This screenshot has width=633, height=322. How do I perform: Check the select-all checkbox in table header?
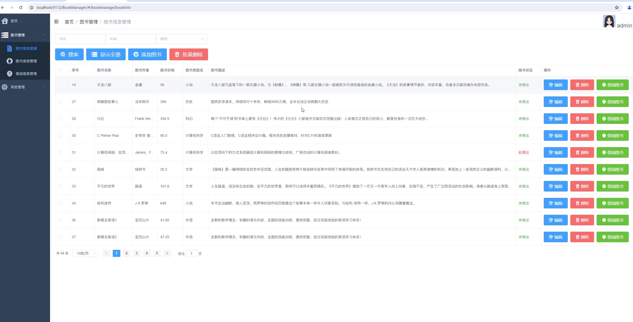60,70
